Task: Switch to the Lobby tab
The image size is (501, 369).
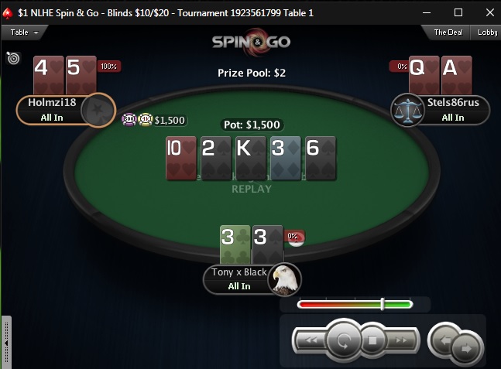Action: 487,32
